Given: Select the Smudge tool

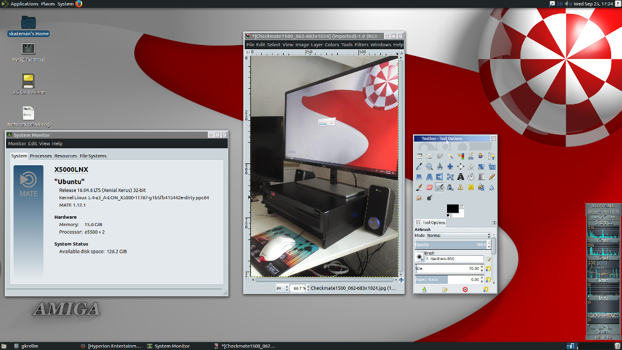Looking at the screenshot, I should pos(419,197).
